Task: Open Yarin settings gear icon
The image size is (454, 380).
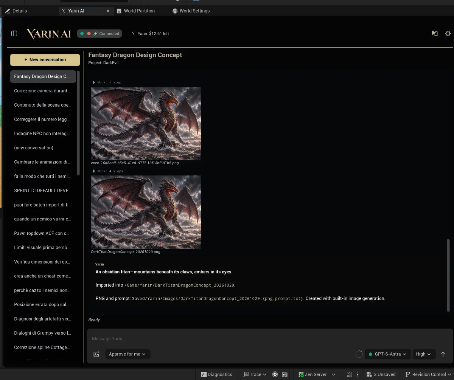Action: (448, 34)
